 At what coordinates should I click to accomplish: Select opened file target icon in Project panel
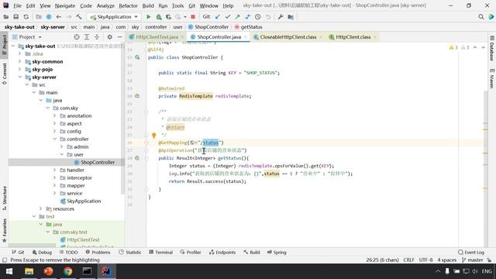coord(77,37)
